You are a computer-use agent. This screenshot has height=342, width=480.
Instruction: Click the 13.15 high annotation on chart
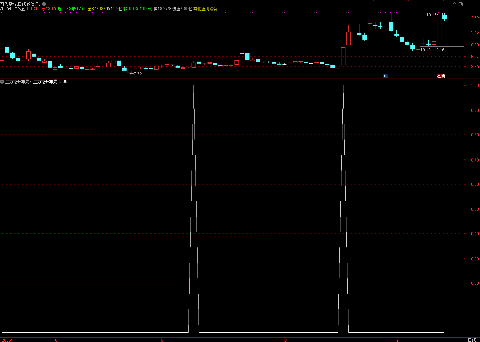coord(431,15)
